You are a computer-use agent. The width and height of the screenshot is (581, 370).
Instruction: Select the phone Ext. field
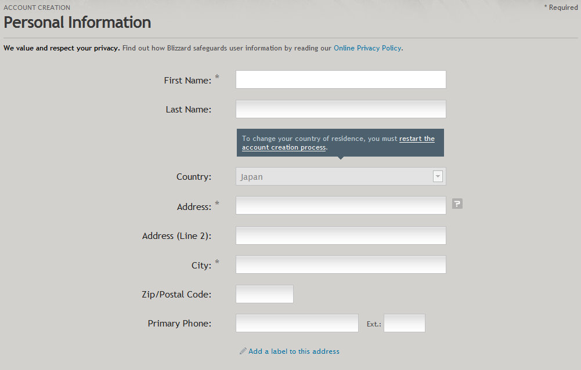(405, 323)
